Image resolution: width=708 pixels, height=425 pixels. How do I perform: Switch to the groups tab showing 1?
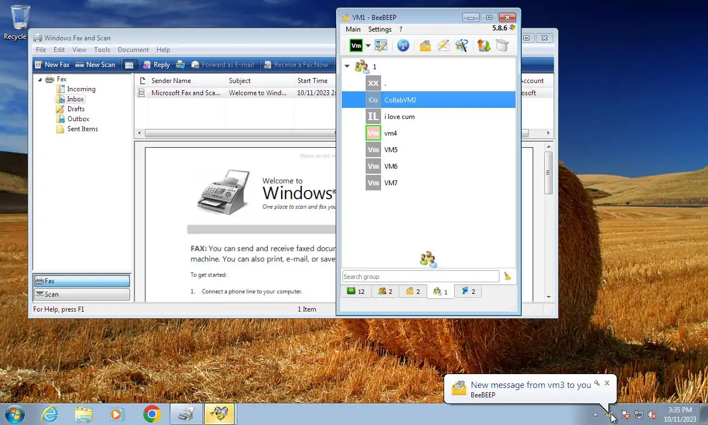click(440, 291)
